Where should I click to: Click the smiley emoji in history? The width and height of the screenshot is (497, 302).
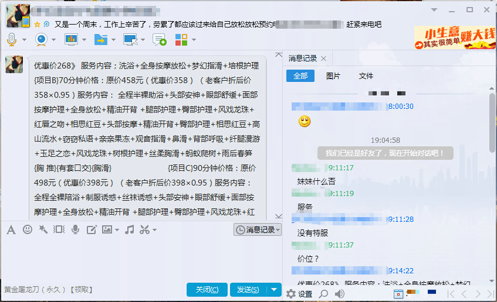(305, 121)
